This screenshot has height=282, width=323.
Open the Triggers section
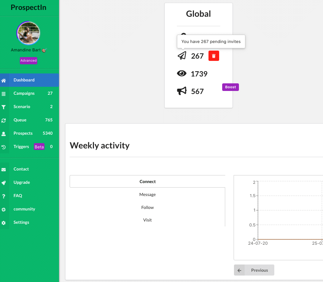coord(29,147)
